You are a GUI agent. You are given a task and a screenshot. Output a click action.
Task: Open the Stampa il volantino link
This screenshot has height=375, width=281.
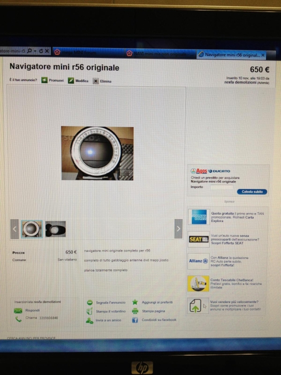click(111, 311)
